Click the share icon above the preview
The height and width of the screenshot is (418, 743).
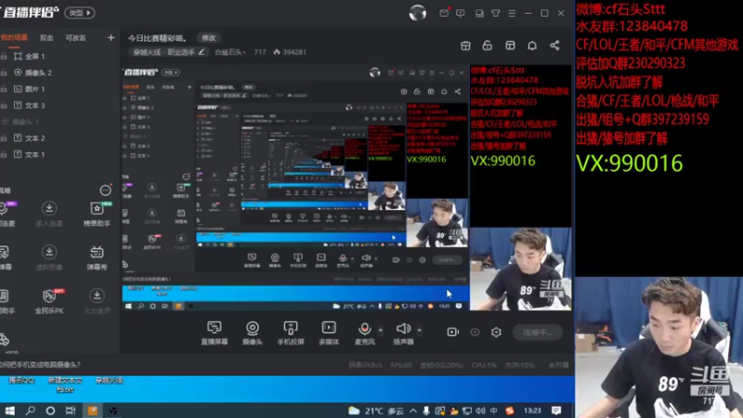[x=554, y=46]
